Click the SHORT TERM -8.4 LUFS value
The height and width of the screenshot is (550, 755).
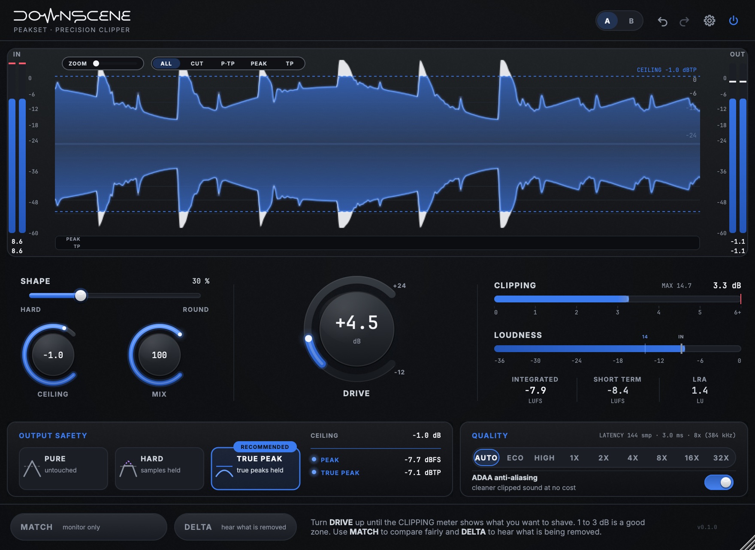pos(618,390)
